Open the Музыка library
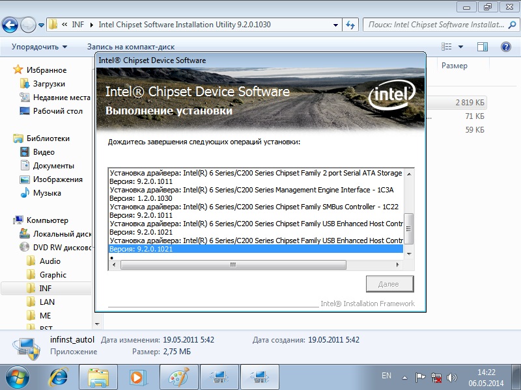 coord(47,193)
